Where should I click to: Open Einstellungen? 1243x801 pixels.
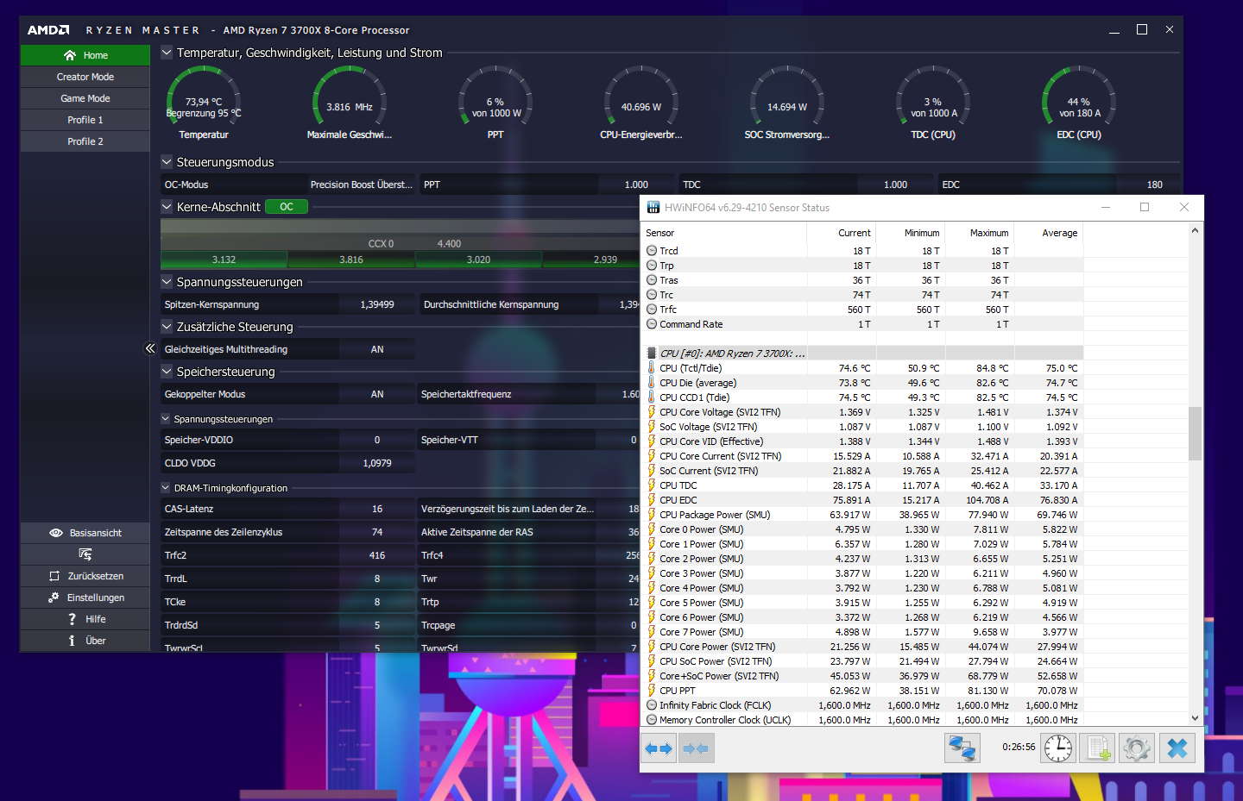pyautogui.click(x=85, y=598)
